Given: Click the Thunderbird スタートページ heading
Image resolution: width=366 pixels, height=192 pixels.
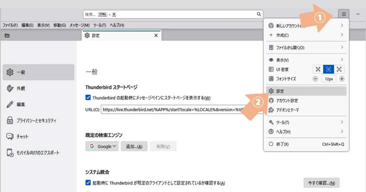Looking at the screenshot, I should (x=112, y=87).
